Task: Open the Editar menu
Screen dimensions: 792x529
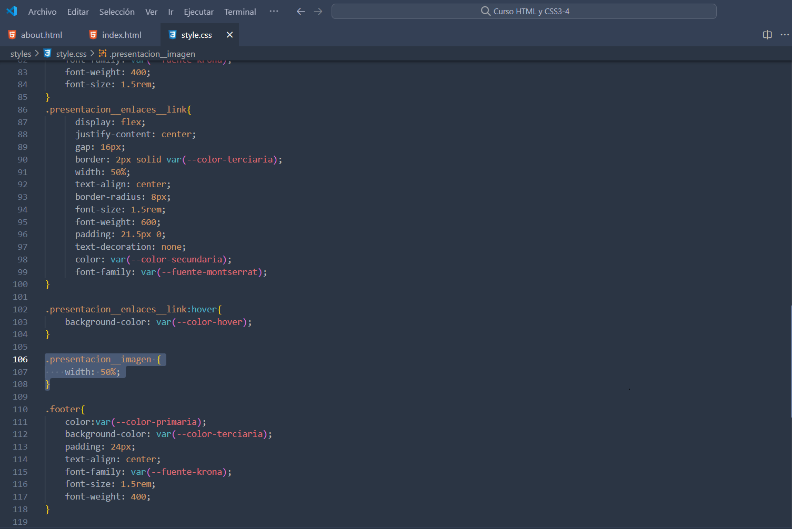Action: click(x=78, y=12)
